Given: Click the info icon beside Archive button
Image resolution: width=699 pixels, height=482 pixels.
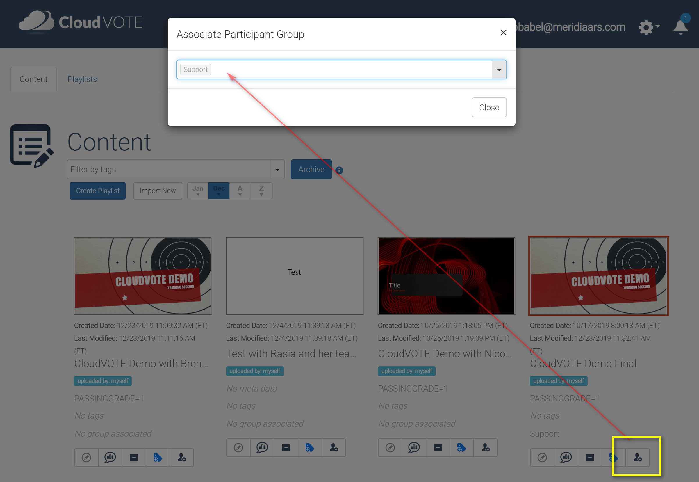Looking at the screenshot, I should (x=339, y=170).
